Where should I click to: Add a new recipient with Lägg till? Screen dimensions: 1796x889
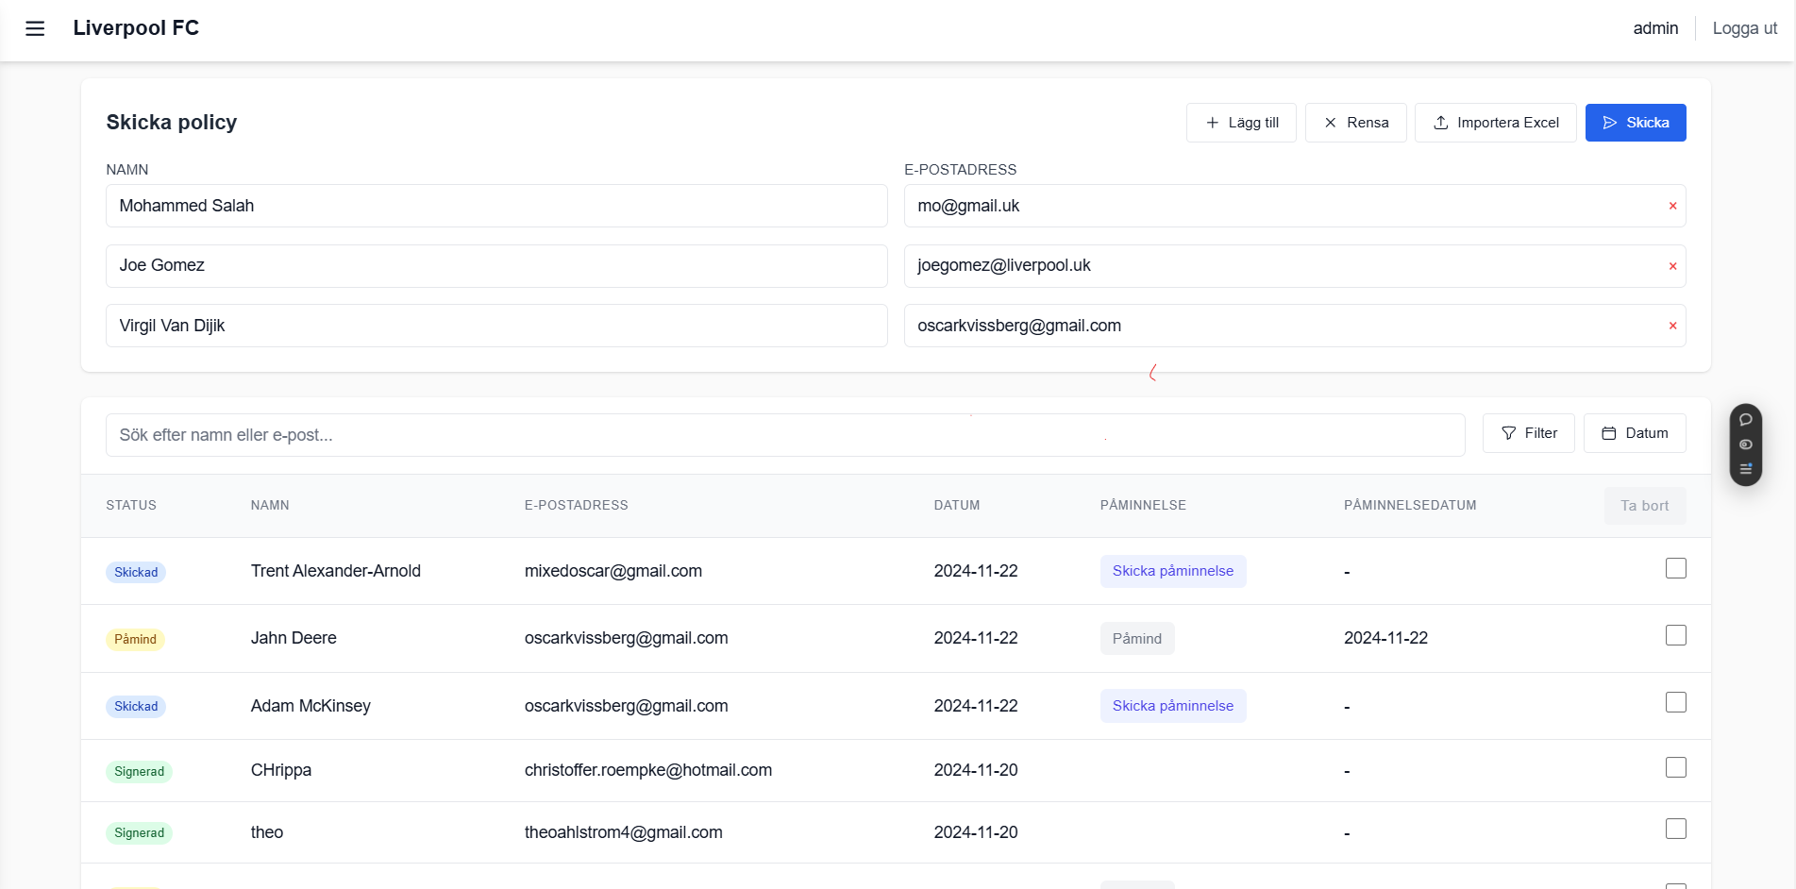pos(1241,123)
